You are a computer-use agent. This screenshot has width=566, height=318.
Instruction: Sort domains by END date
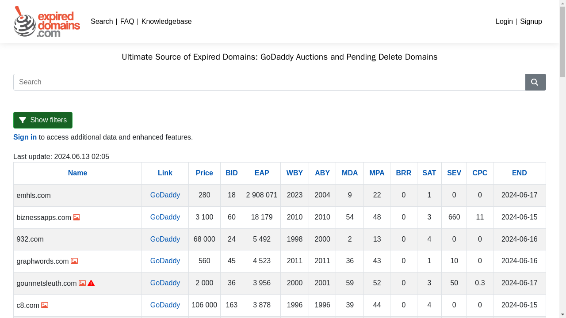coord(519,173)
